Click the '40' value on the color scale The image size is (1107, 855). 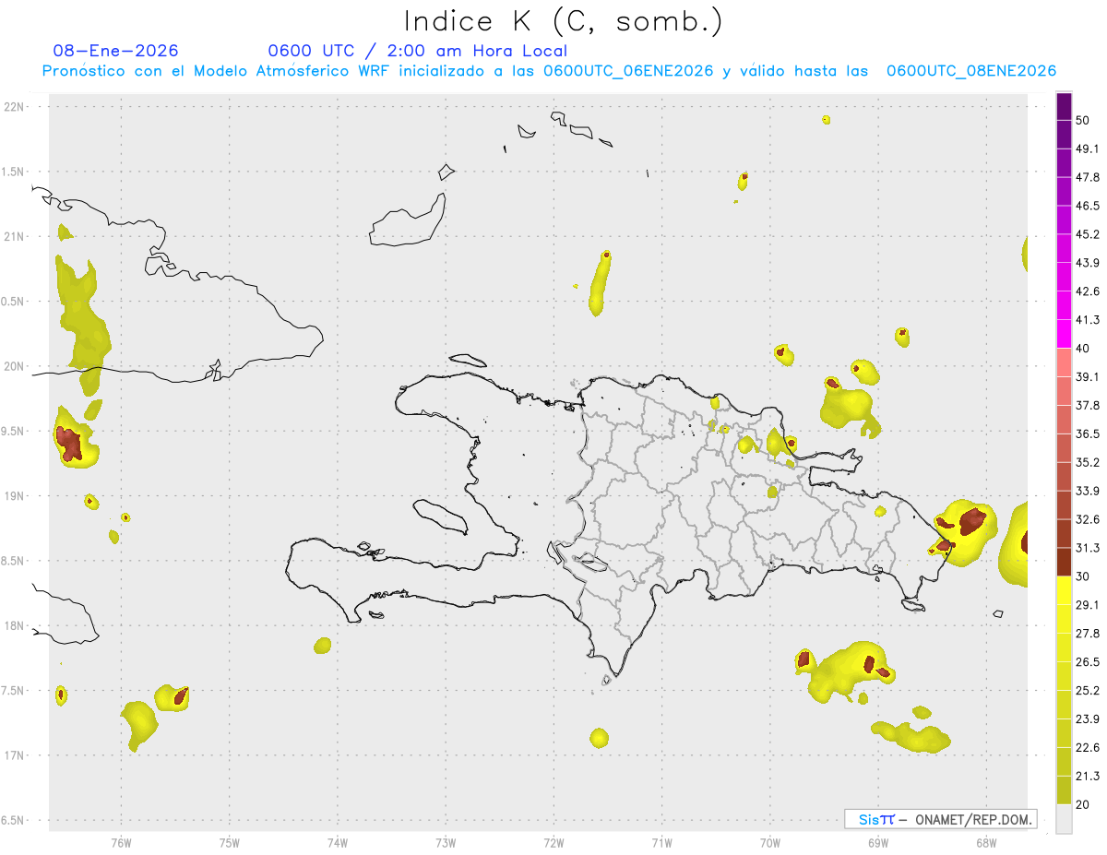pyautogui.click(x=1082, y=349)
